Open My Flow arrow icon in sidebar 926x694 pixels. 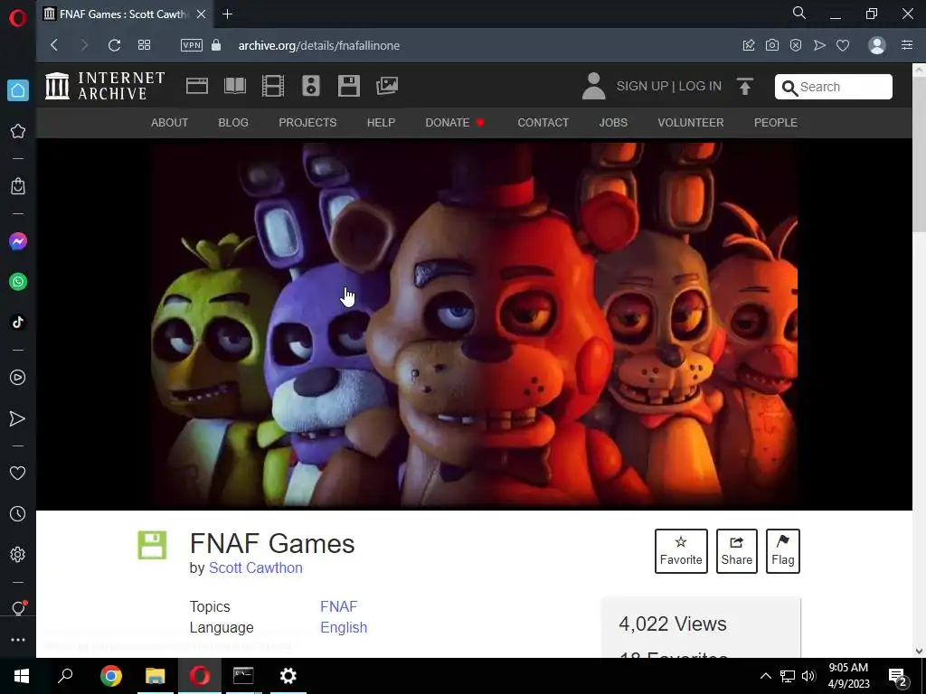click(18, 418)
